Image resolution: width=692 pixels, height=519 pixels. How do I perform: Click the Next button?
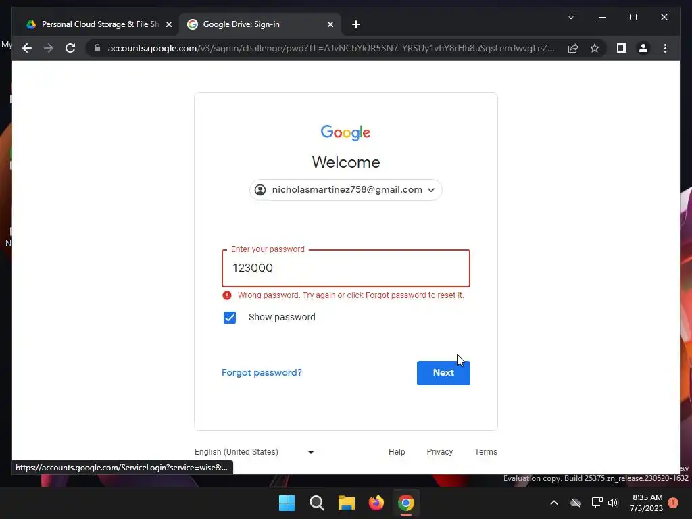[x=443, y=372]
